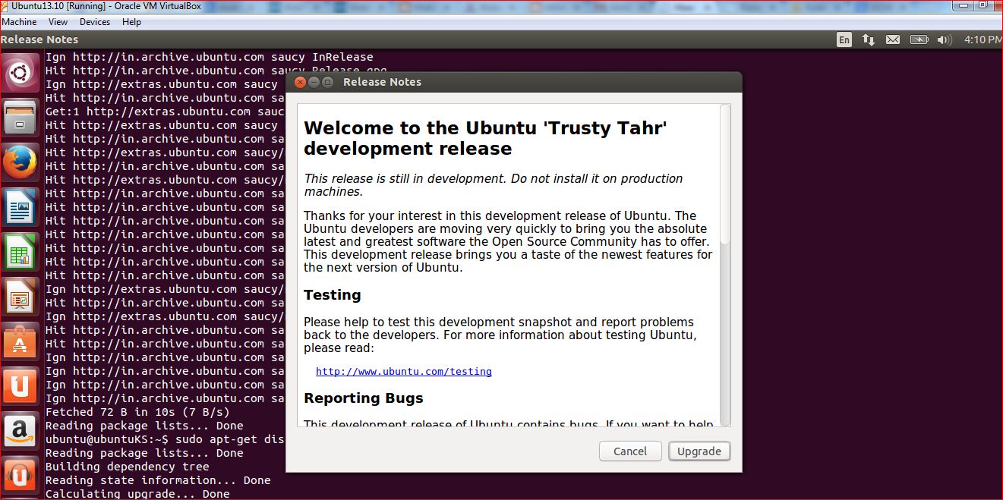This screenshot has height=500, width=1003.
Task: Click terminal line 'Reading state information... Done'
Action: point(158,480)
